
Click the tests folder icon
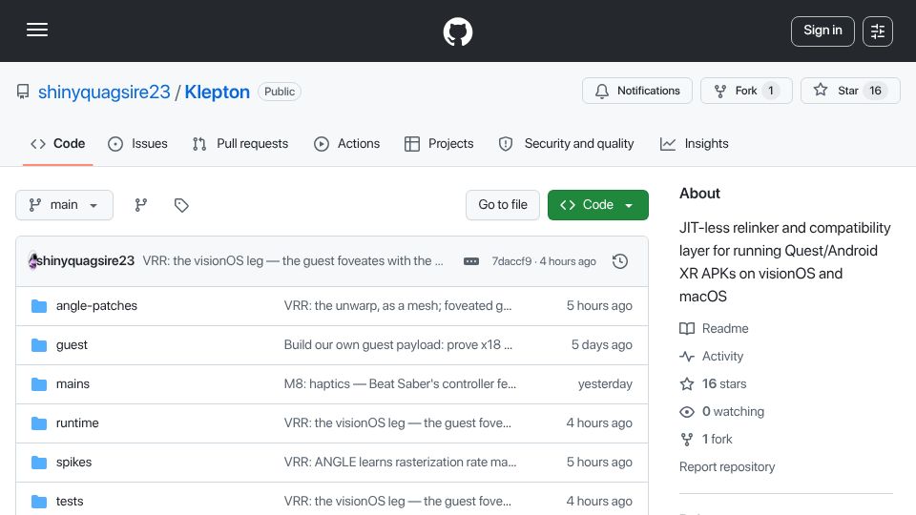click(x=39, y=502)
